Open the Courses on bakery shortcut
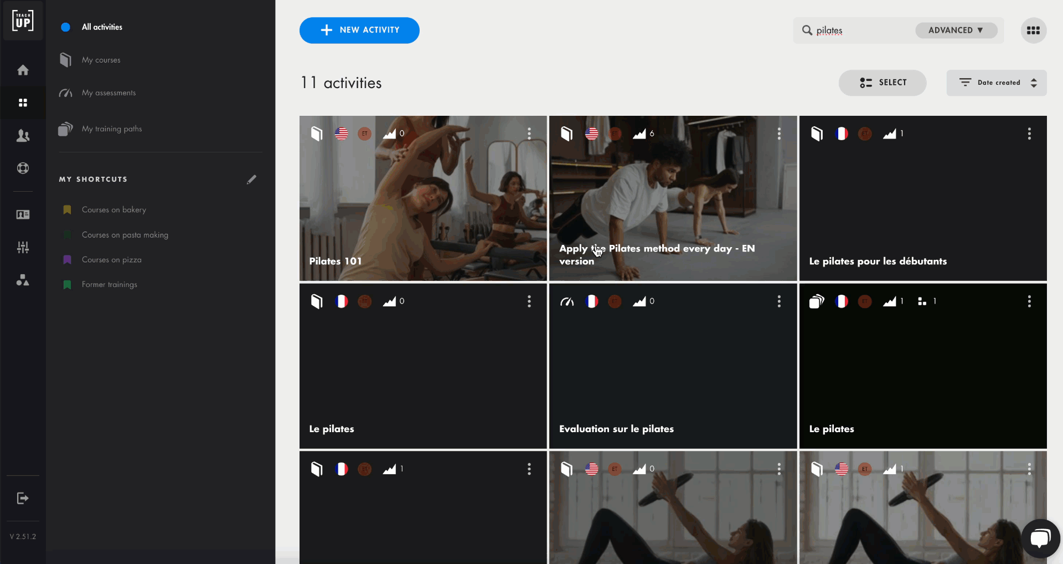The image size is (1063, 564). 113,210
